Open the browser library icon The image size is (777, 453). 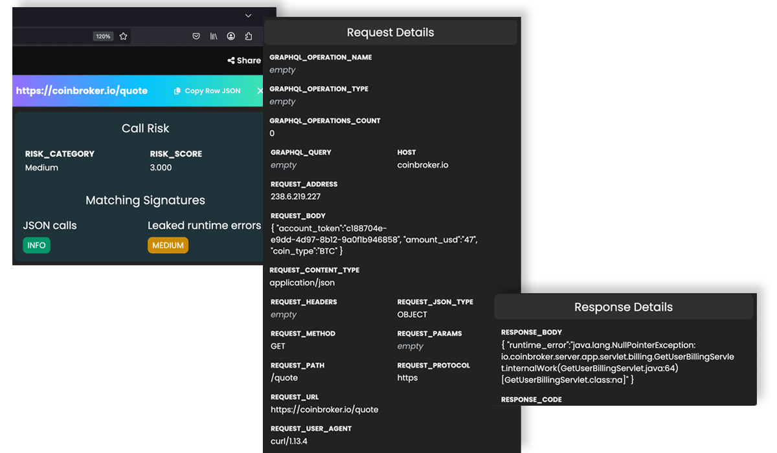click(x=214, y=36)
